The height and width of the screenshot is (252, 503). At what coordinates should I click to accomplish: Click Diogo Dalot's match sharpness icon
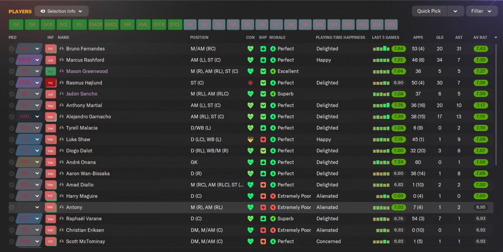(x=263, y=151)
